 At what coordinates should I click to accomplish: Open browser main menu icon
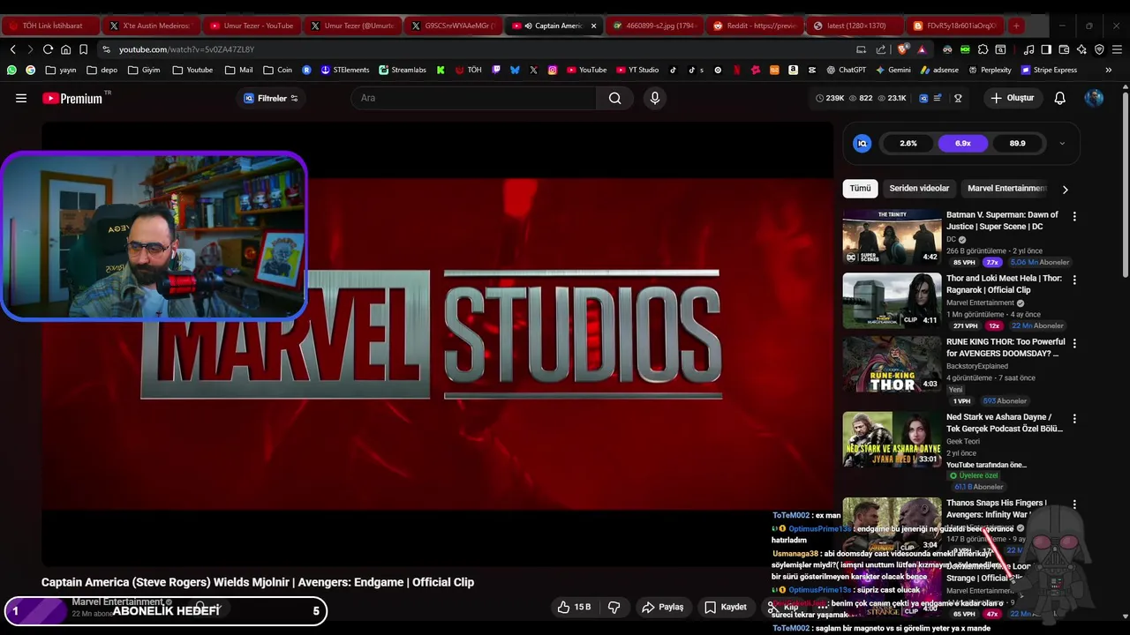click(x=1117, y=49)
